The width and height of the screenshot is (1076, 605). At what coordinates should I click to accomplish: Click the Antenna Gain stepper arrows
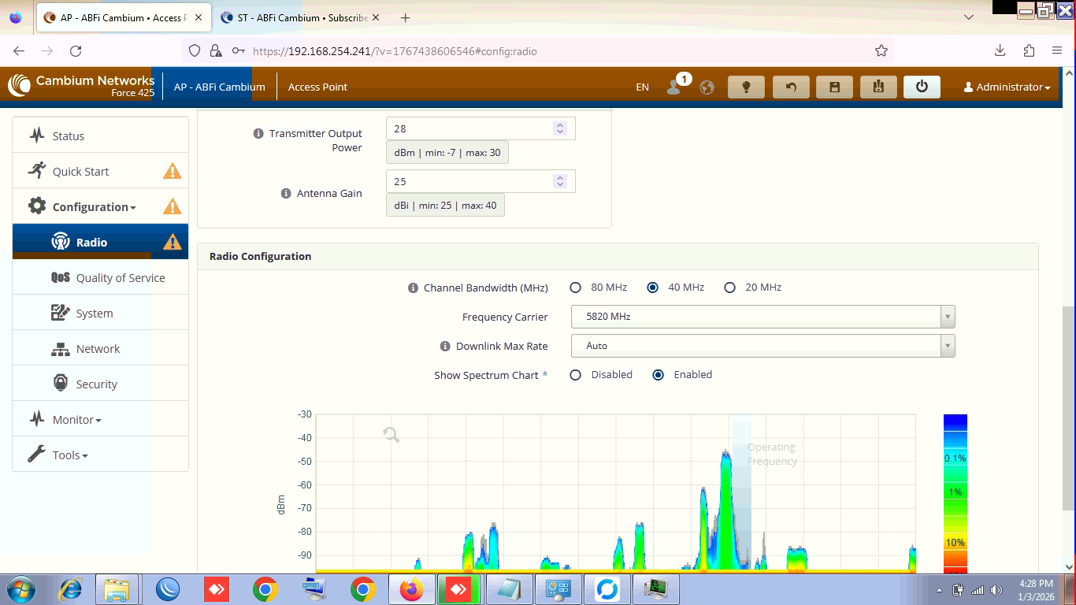pyautogui.click(x=560, y=181)
